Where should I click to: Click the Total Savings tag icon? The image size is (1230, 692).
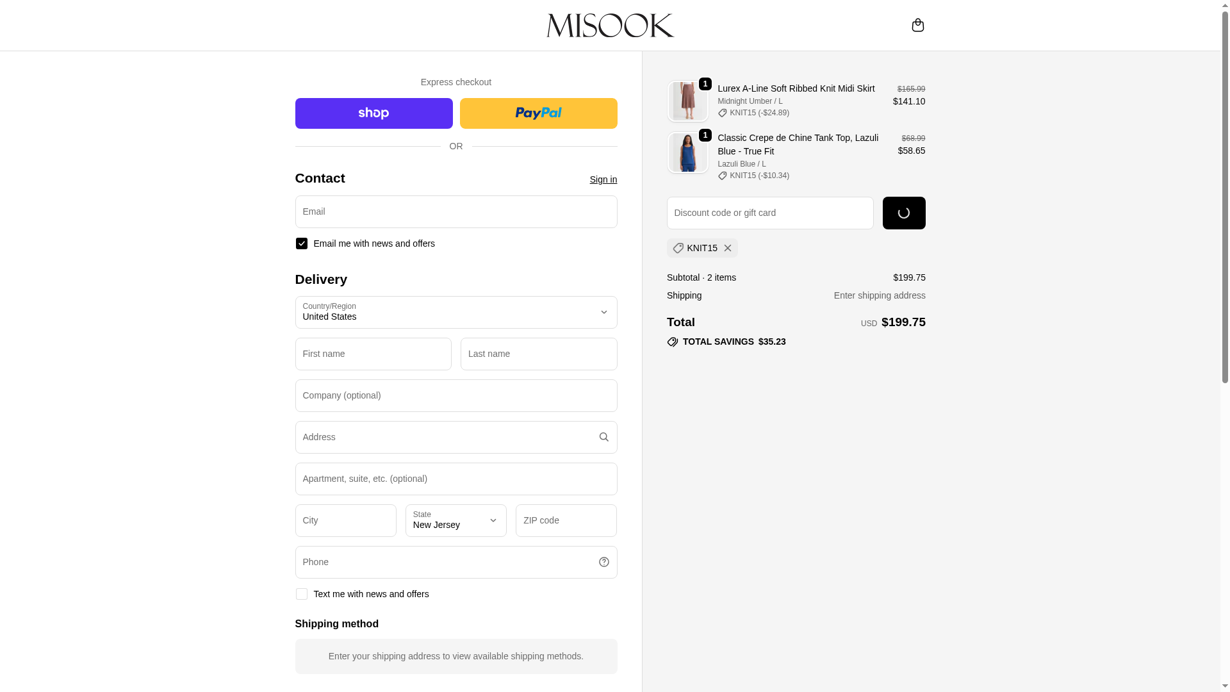click(673, 342)
